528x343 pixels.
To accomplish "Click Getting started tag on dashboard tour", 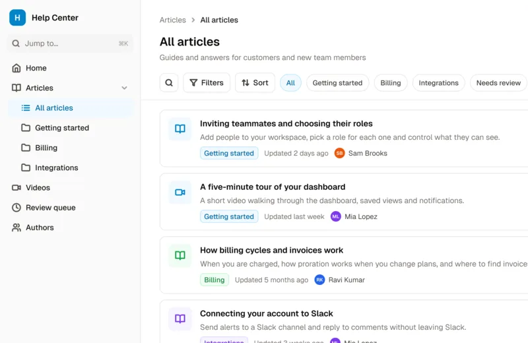I will (x=229, y=216).
